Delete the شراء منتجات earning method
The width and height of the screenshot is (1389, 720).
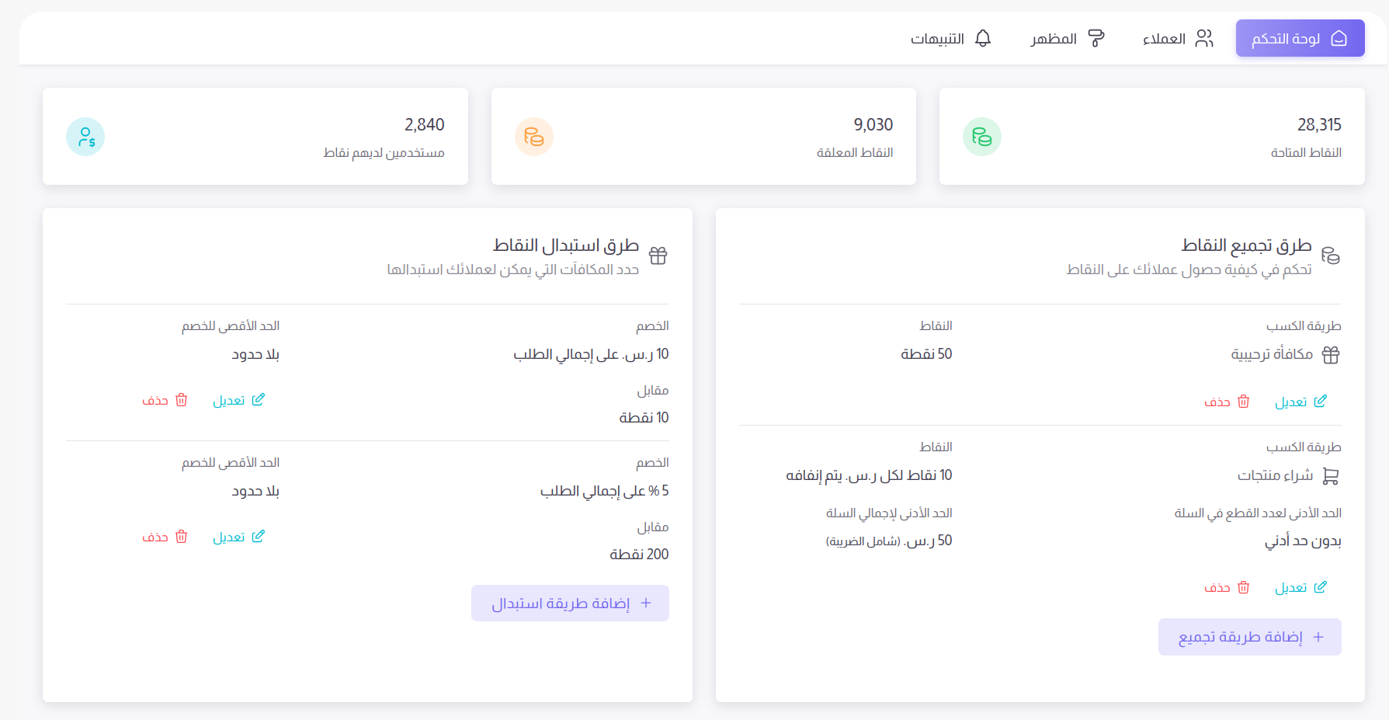coord(1227,587)
